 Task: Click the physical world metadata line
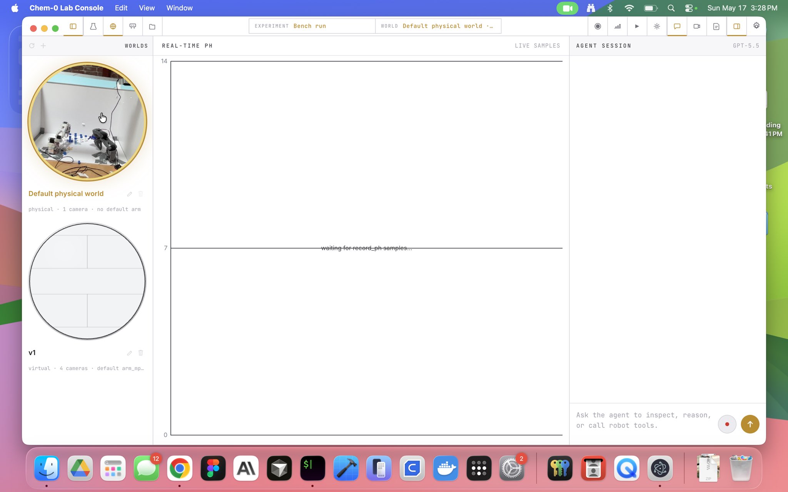(85, 209)
